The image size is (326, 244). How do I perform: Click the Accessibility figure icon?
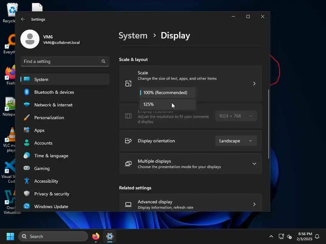click(x=27, y=181)
